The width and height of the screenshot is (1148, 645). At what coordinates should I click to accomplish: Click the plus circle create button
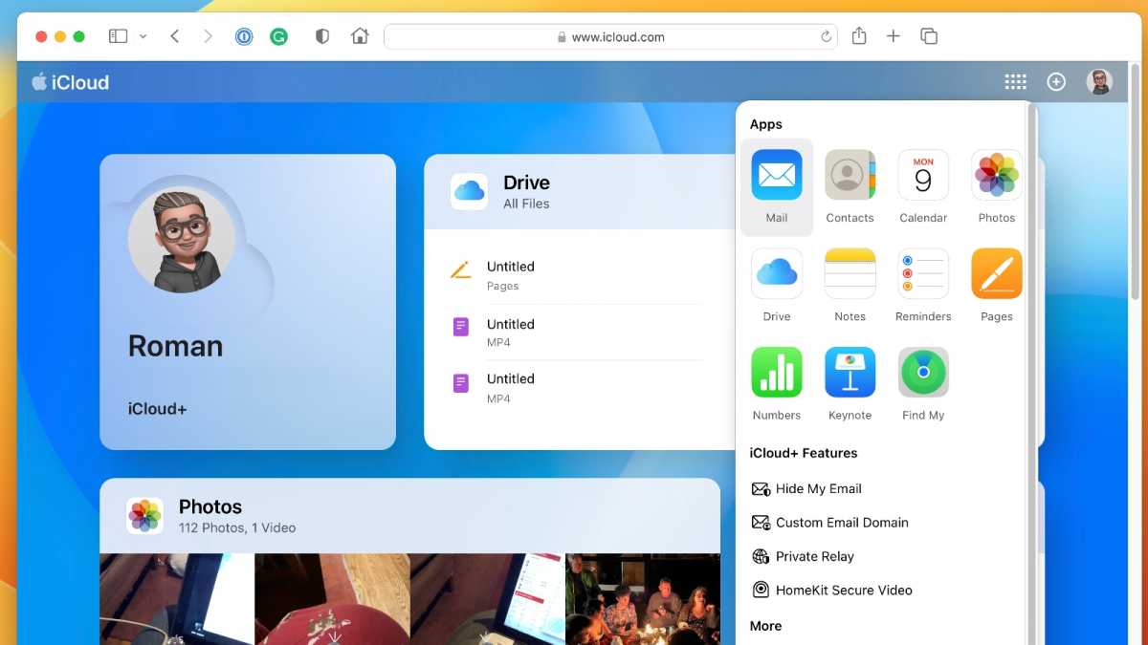1056,82
